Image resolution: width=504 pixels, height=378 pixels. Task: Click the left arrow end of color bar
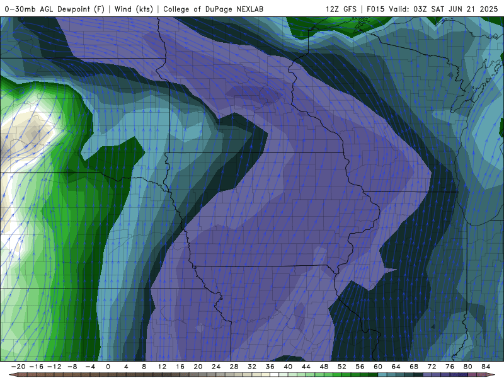(x=13, y=375)
